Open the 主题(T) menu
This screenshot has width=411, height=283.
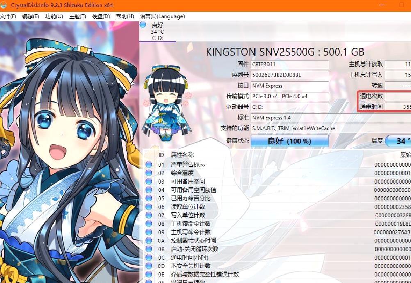click(78, 16)
